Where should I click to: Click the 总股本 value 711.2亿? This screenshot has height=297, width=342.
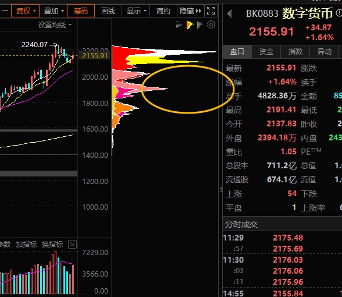[x=282, y=166]
